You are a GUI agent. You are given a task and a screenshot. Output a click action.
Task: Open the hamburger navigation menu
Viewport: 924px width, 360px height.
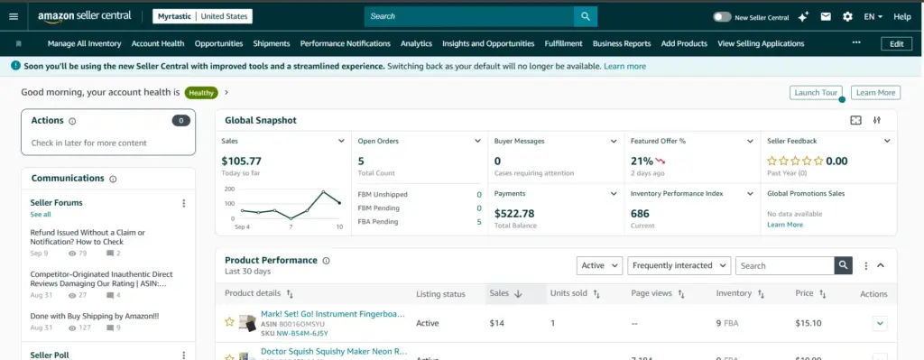[14, 16]
